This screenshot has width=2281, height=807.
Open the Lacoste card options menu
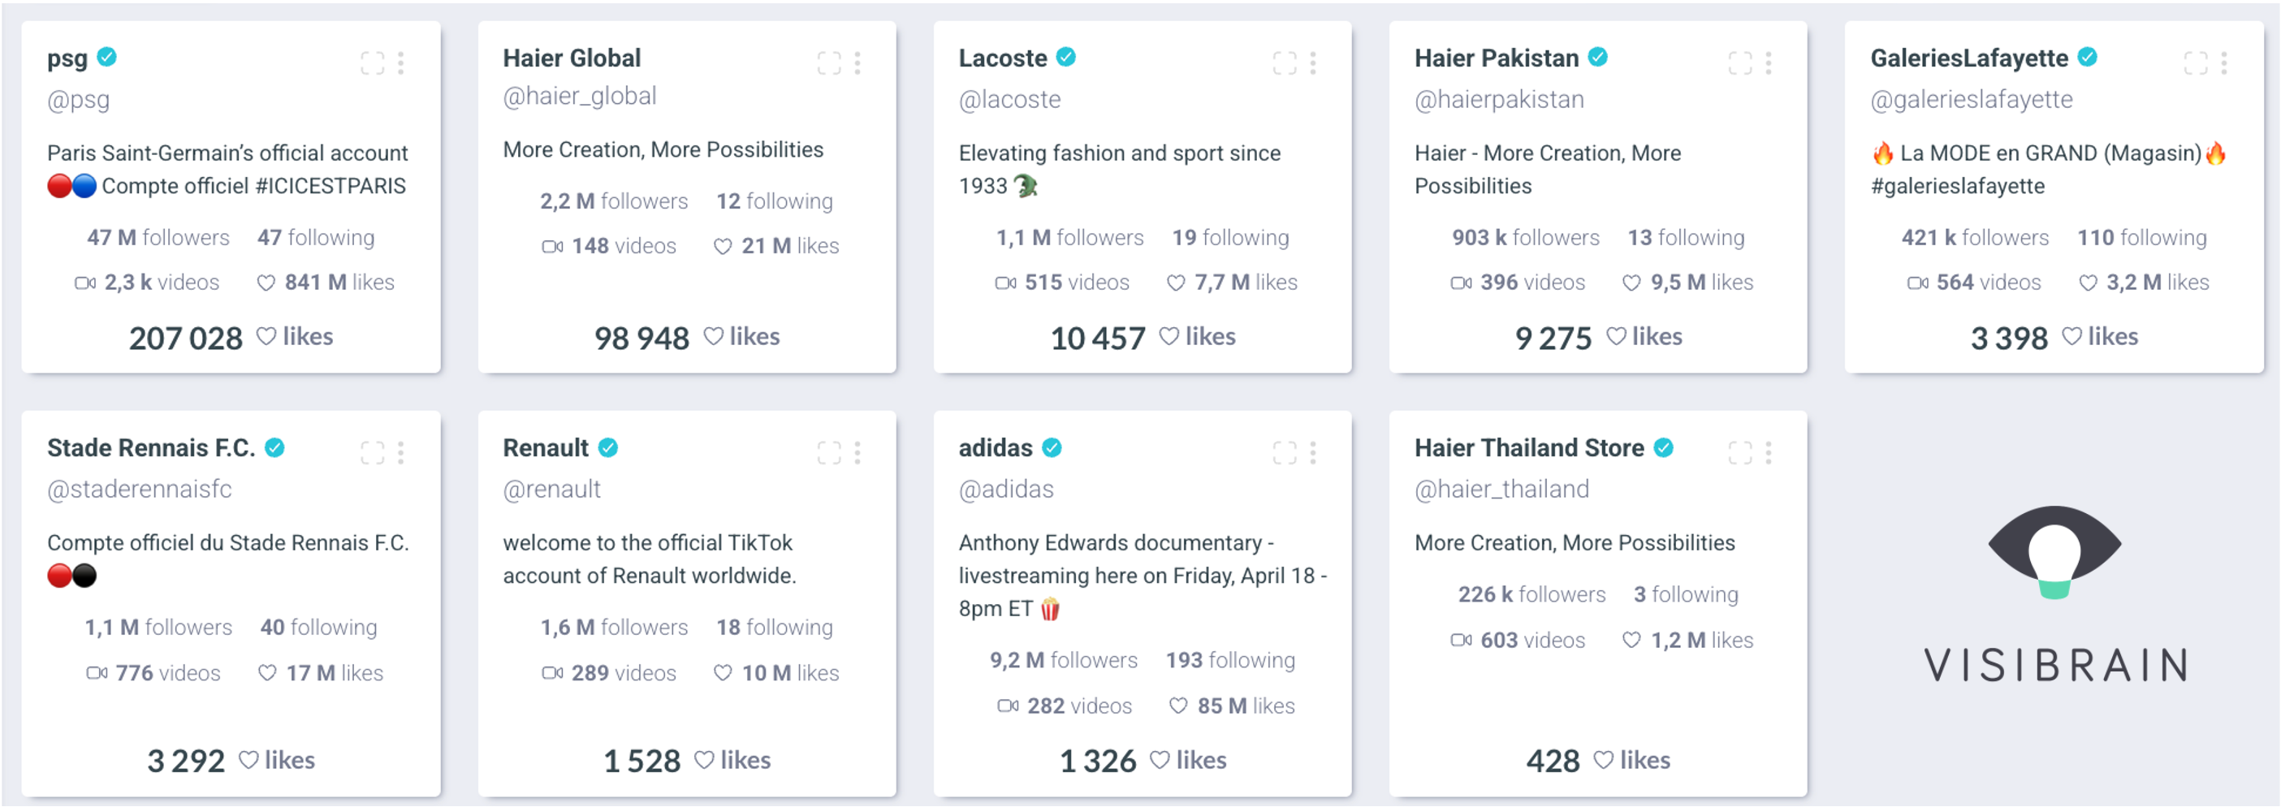pos(1313,63)
